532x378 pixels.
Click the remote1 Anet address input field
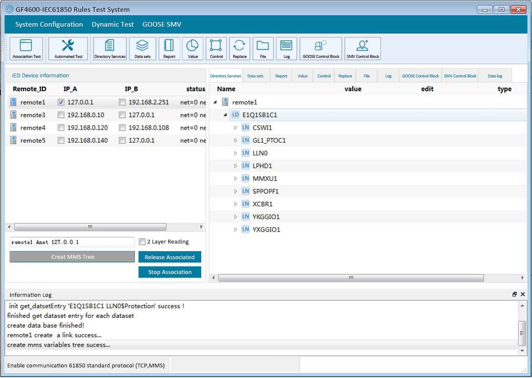[72, 242]
